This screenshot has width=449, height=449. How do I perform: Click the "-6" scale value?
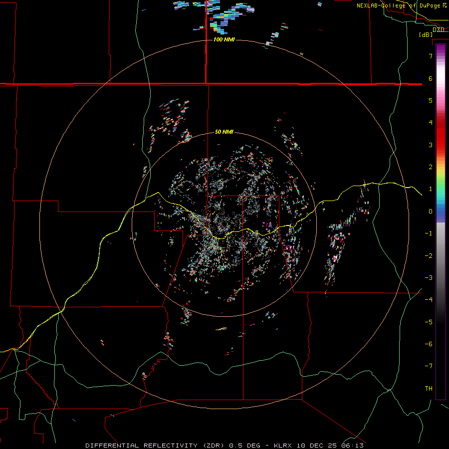point(429,344)
